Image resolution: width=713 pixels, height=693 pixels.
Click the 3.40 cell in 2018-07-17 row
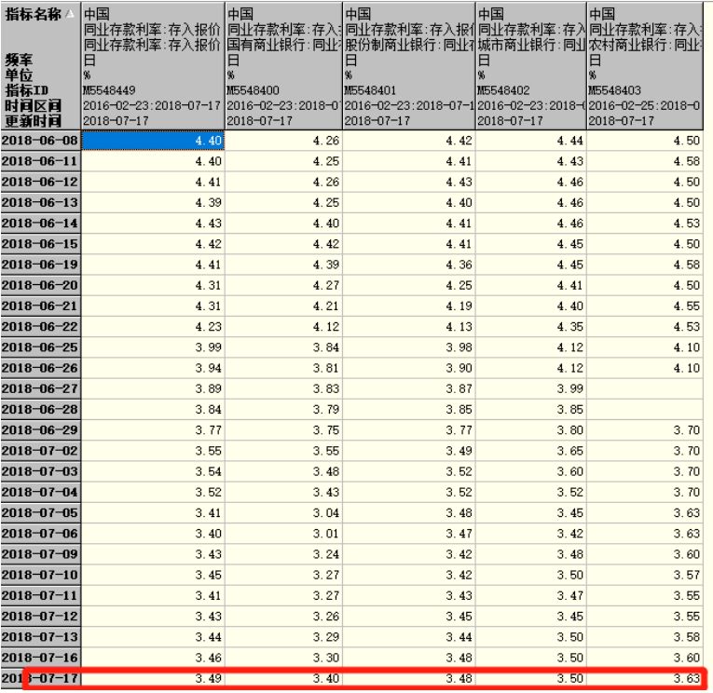pyautogui.click(x=283, y=678)
